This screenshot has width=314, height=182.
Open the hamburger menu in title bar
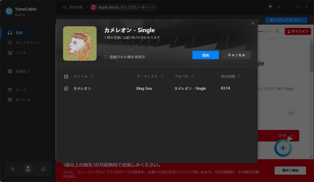[279, 7]
